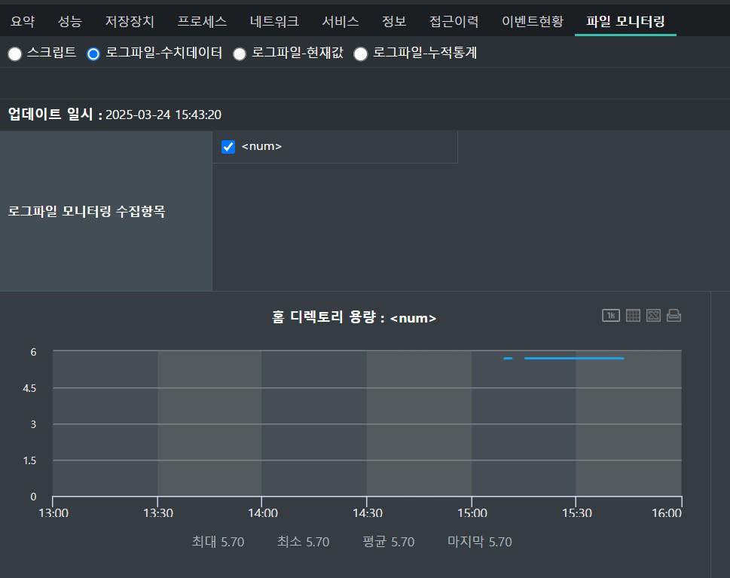Viewport: 730px width, 578px height.
Task: Select the 로그파일-누적통계 radio button
Action: 361,54
